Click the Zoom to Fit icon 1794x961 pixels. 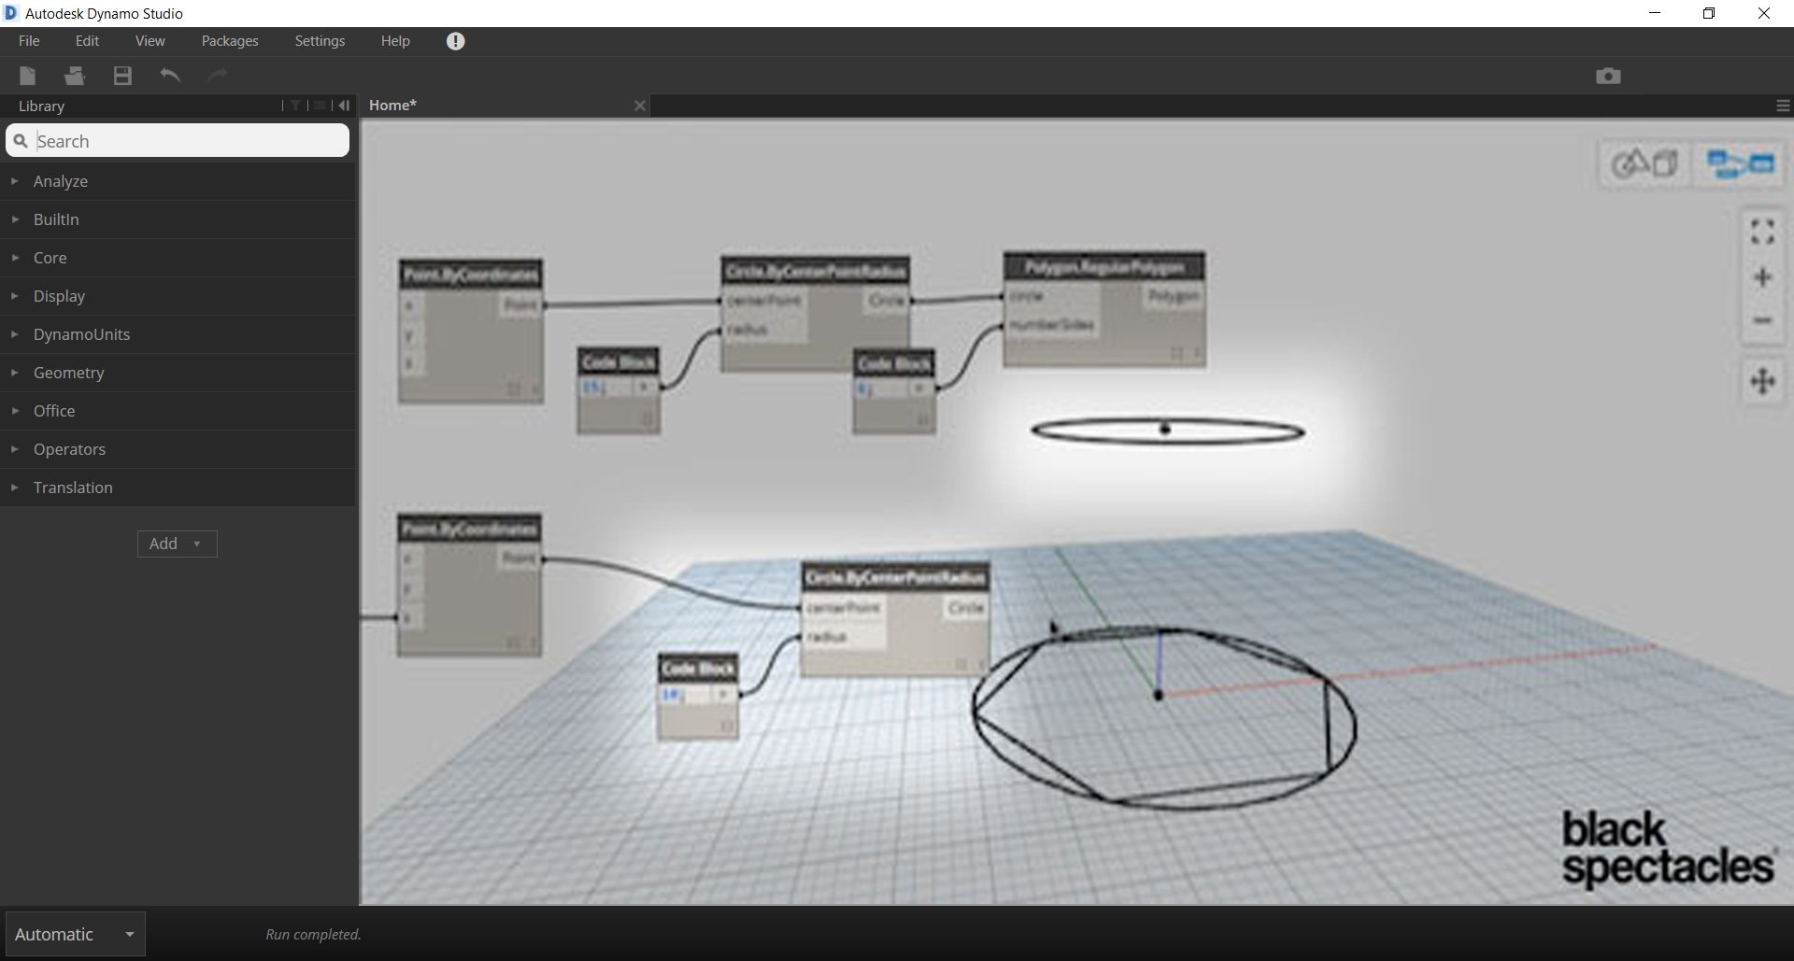1762,231
